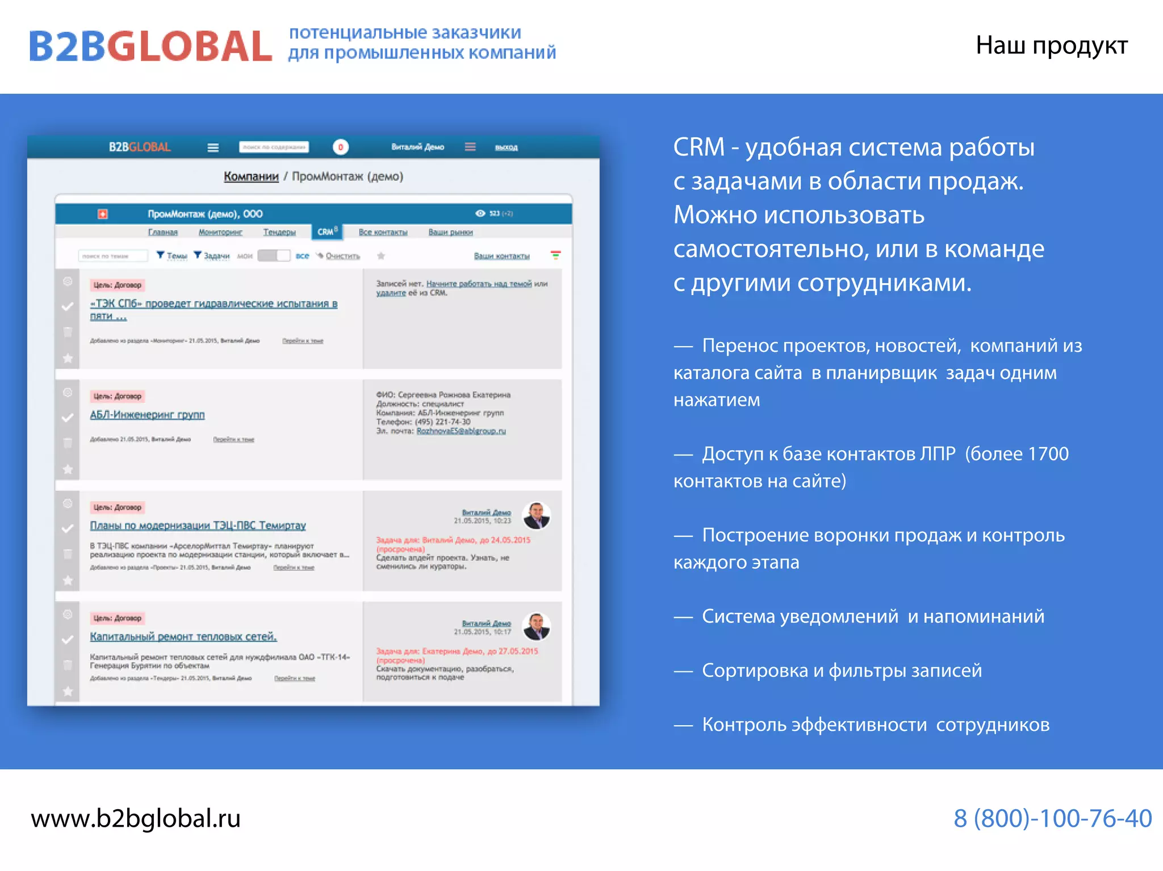
Task: Click Начните работать над темой link
Action: [x=479, y=284]
